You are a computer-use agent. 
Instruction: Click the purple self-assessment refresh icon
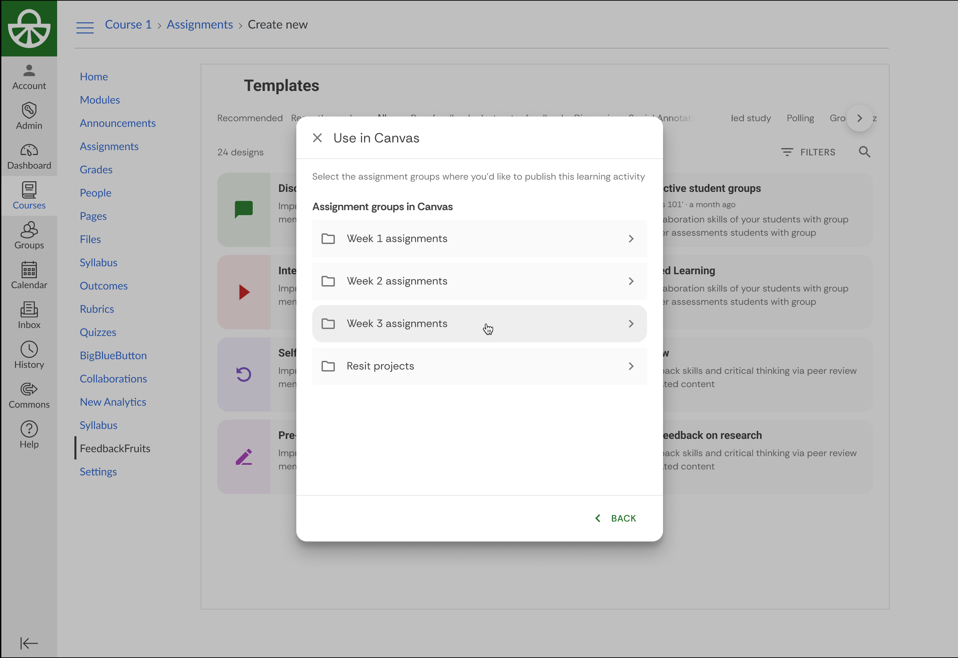click(x=244, y=374)
